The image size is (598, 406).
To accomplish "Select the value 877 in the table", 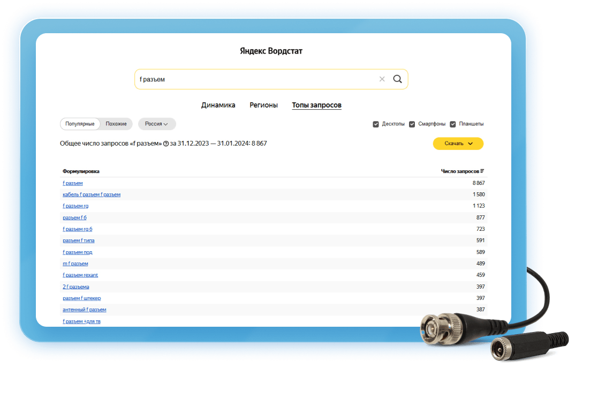I will [481, 217].
